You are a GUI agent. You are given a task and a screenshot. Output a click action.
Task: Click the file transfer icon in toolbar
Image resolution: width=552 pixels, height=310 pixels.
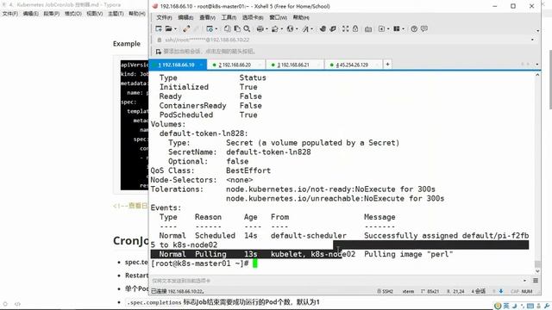[x=275, y=28]
